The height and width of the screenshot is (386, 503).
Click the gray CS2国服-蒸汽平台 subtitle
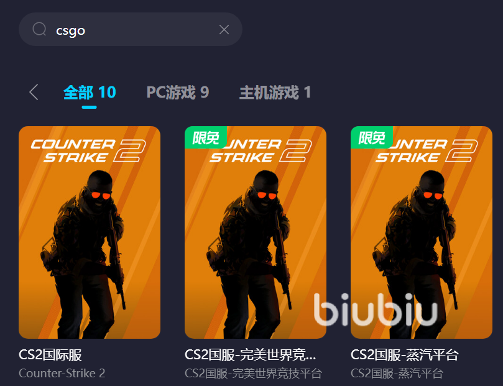(x=397, y=373)
